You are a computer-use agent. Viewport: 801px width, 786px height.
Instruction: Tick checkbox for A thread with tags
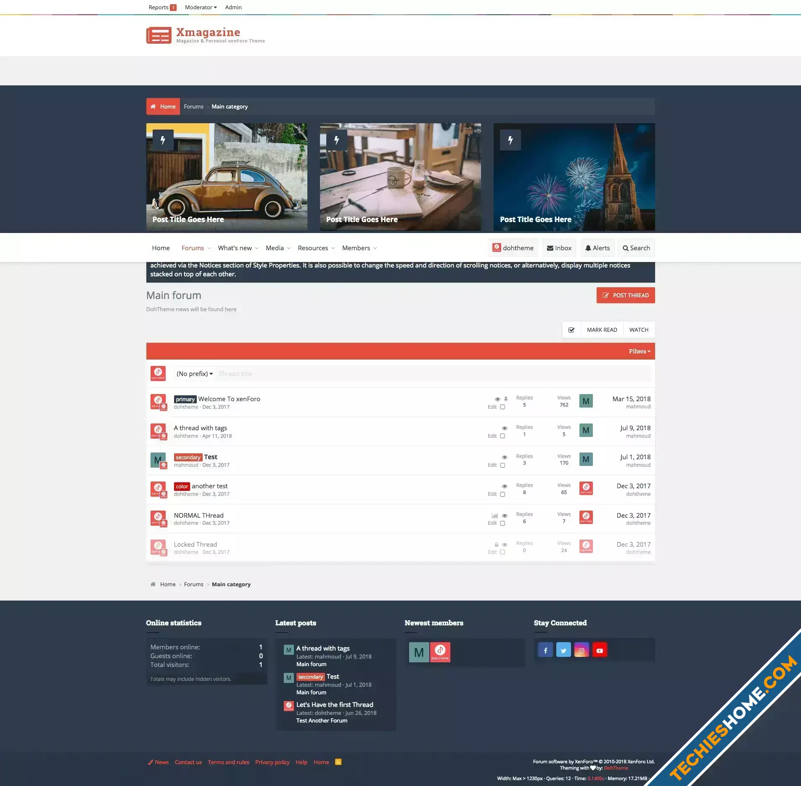(502, 436)
